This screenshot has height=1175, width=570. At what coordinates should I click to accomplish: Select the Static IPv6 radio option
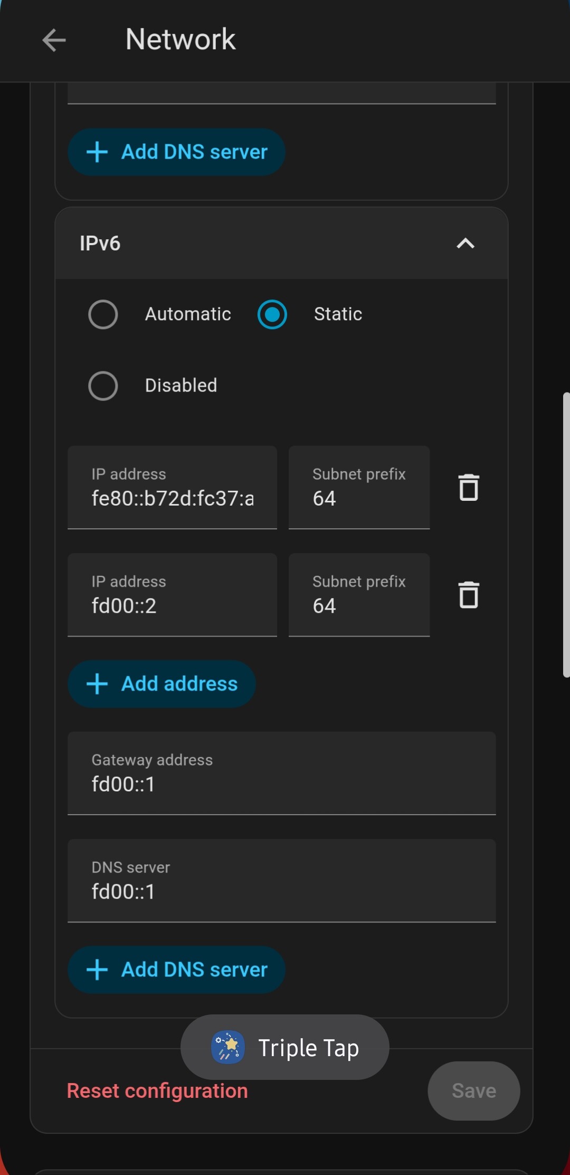pos(272,314)
